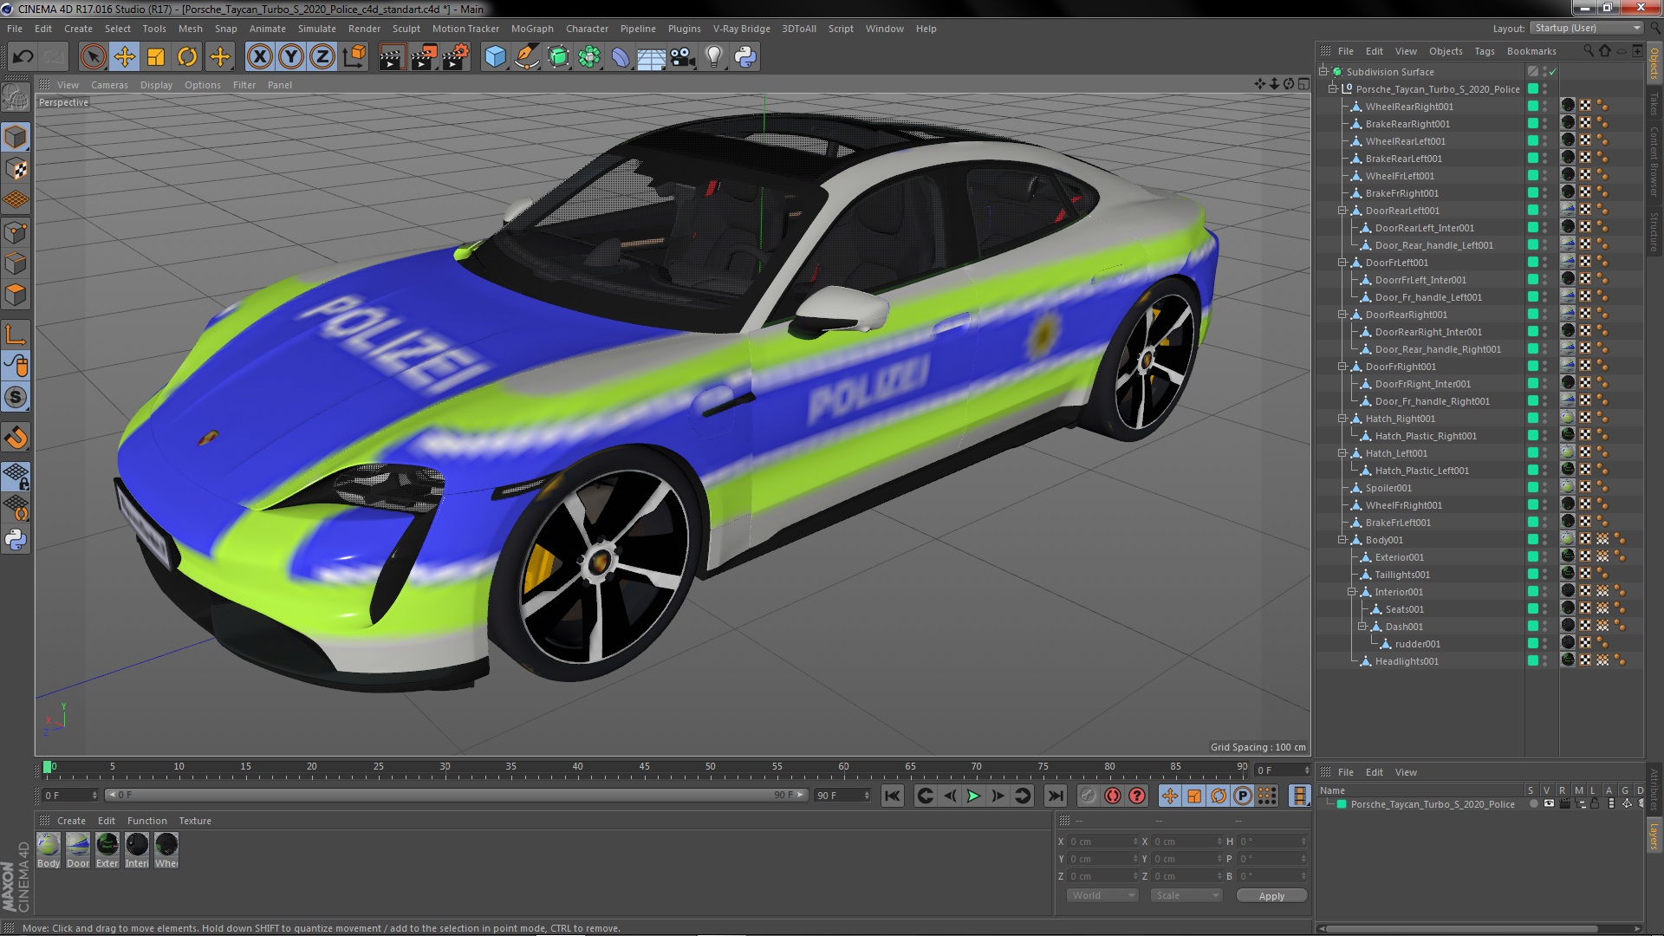
Task: Open the World coordinate dropdown
Action: click(x=1102, y=895)
